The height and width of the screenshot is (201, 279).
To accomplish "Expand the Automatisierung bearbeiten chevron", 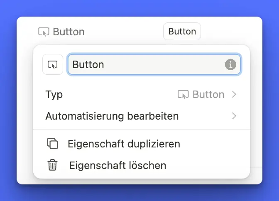I will tap(234, 116).
